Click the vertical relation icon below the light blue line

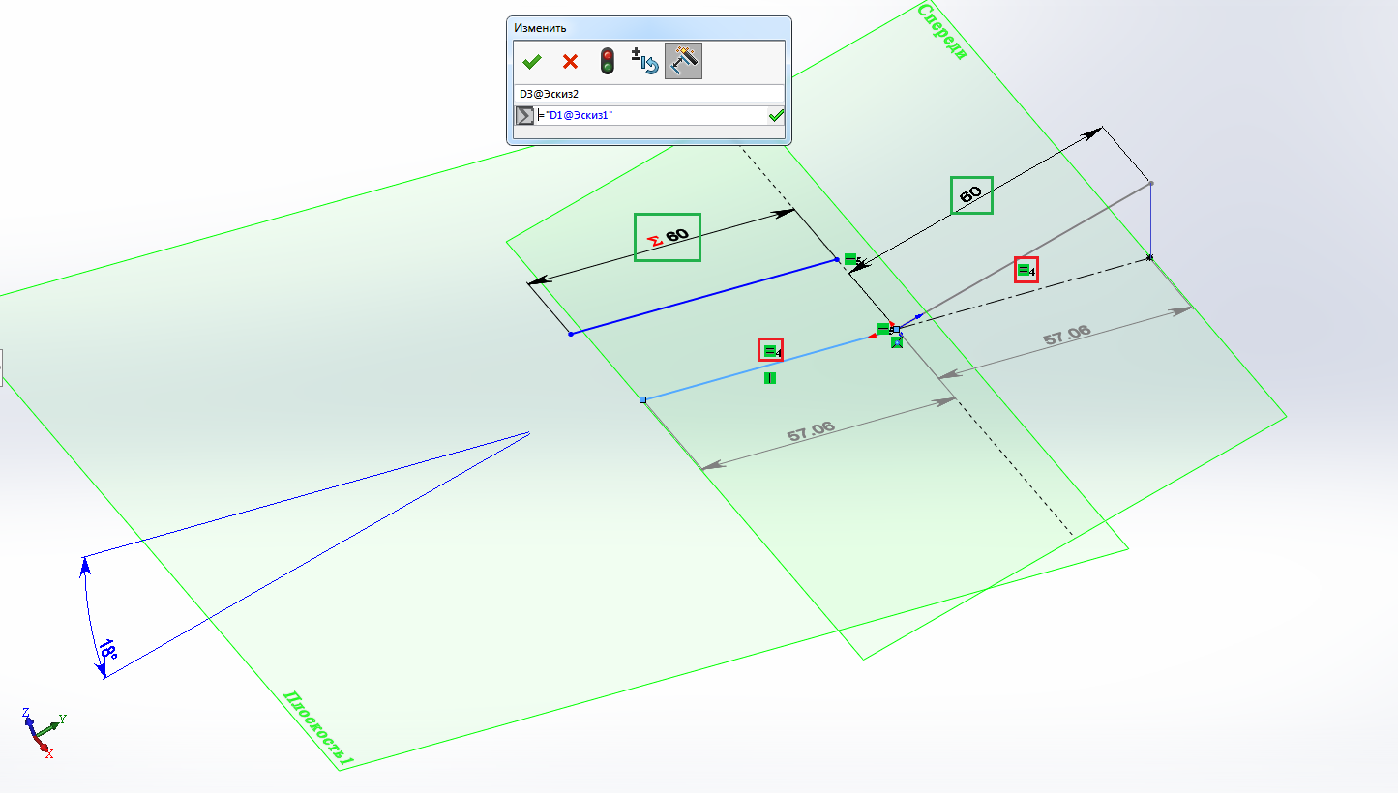pyautogui.click(x=769, y=378)
